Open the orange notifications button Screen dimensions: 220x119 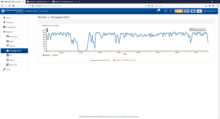pyautogui.click(x=179, y=11)
